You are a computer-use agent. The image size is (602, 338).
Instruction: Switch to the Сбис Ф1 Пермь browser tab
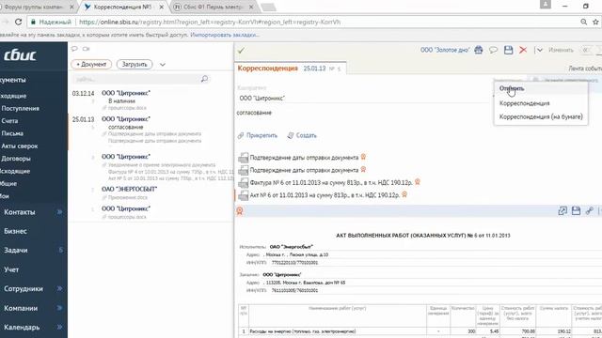pyautogui.click(x=213, y=7)
